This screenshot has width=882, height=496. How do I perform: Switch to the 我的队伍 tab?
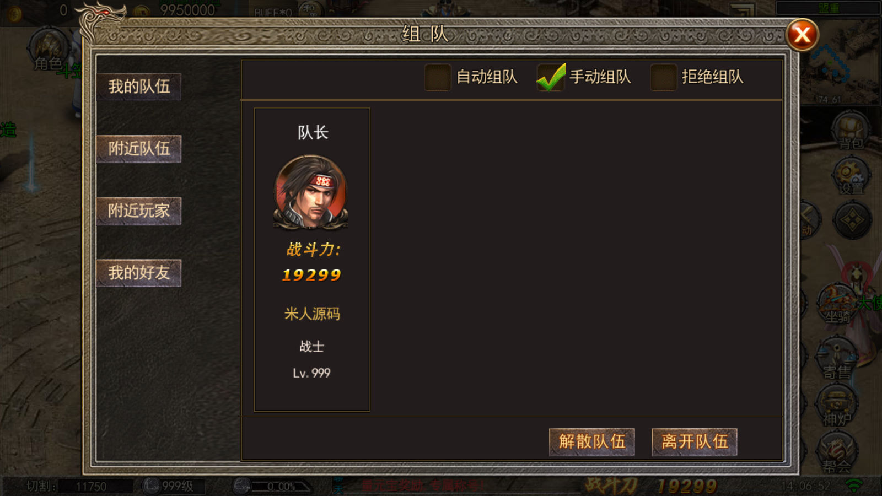[139, 87]
